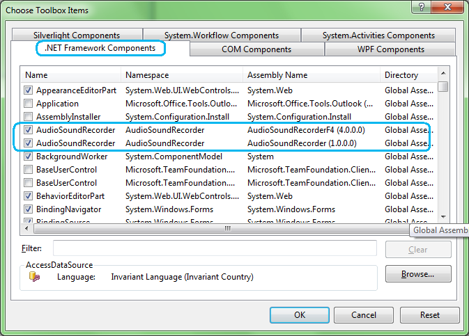The width and height of the screenshot is (469, 336).
Task: Toggle the AppearanceEditorPart checkbox
Action: coord(28,90)
